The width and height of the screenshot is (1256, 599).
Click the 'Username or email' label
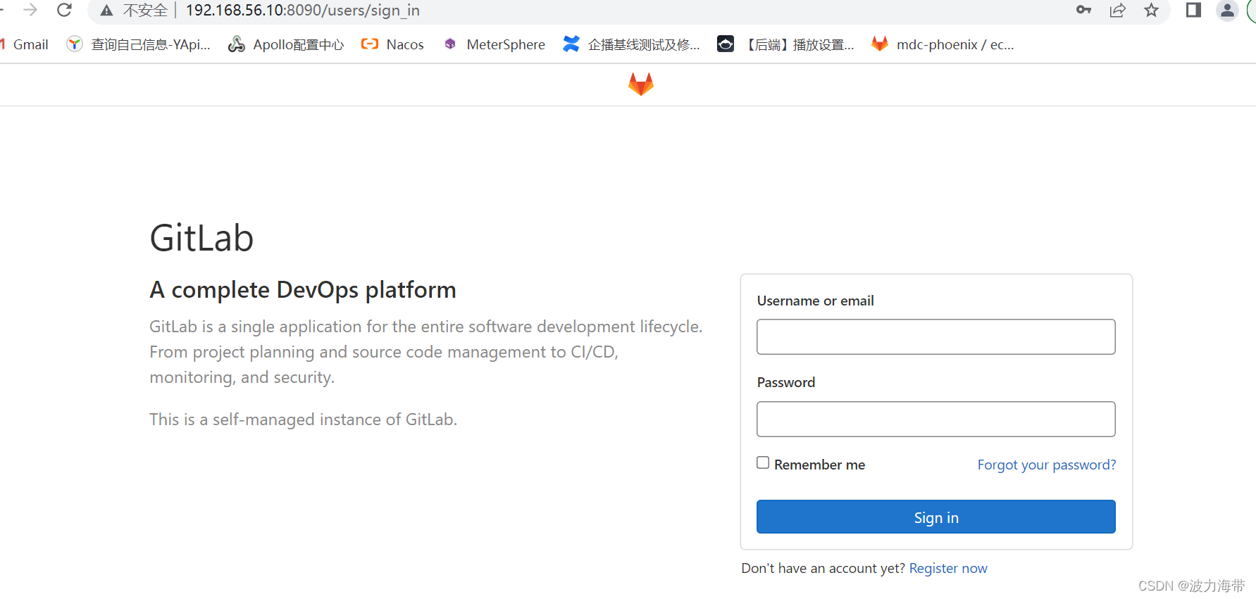tap(815, 301)
